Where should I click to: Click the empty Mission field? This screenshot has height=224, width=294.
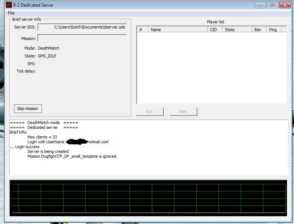pos(82,38)
